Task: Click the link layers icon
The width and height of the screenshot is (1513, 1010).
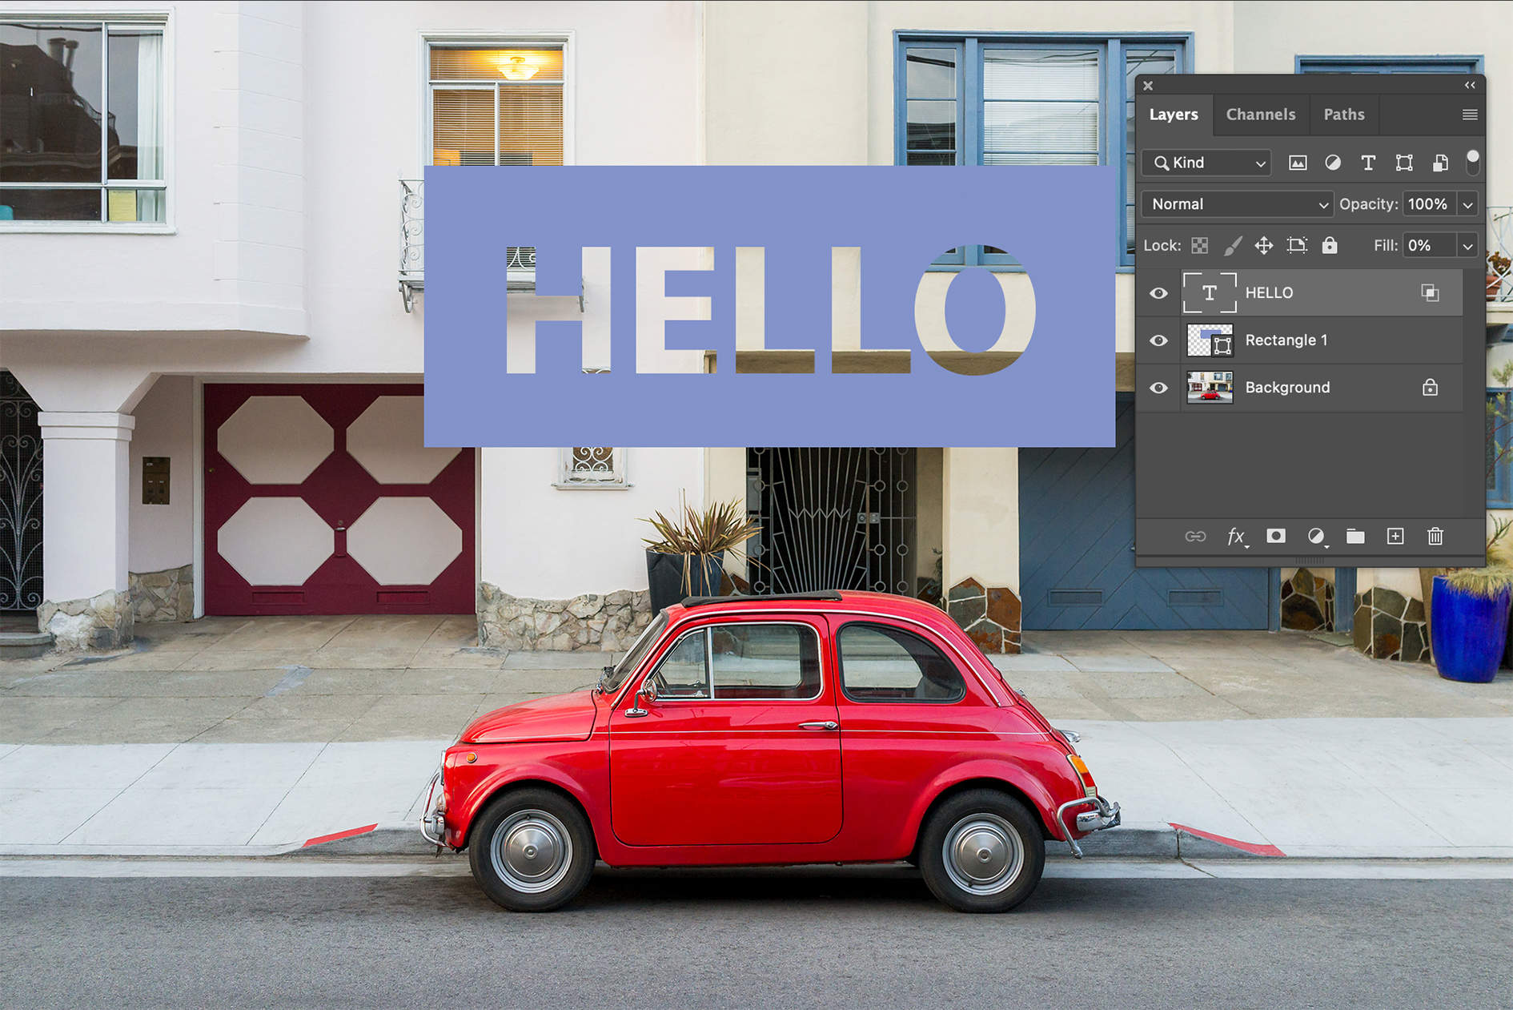Action: [x=1195, y=536]
